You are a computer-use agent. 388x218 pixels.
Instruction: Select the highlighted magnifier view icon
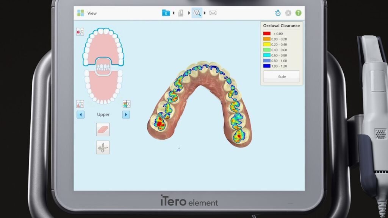[x=197, y=13]
